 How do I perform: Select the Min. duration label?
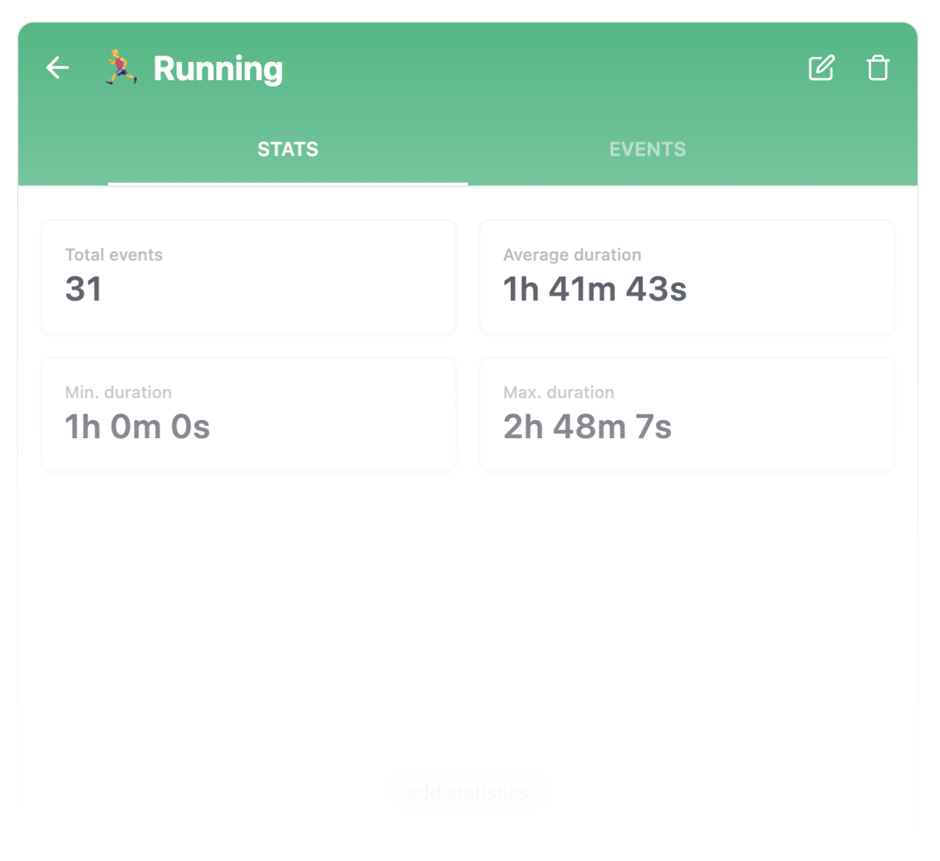click(118, 392)
